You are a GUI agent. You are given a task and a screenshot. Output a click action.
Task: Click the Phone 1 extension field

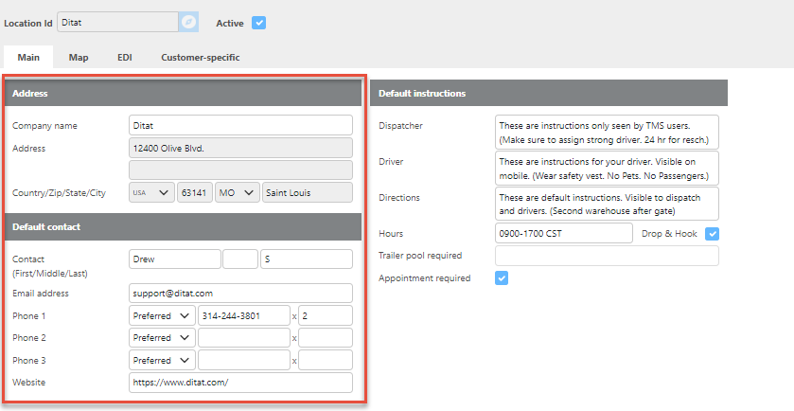pyautogui.click(x=325, y=315)
